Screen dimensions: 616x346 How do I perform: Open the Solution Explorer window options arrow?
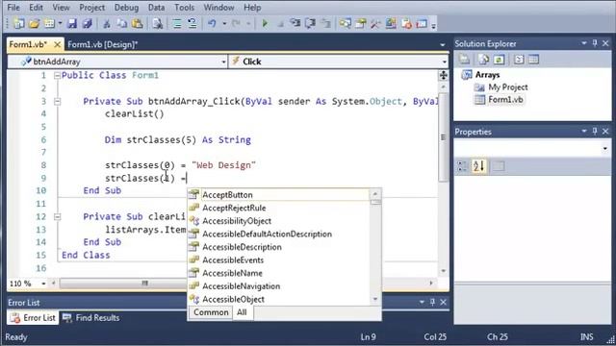584,43
